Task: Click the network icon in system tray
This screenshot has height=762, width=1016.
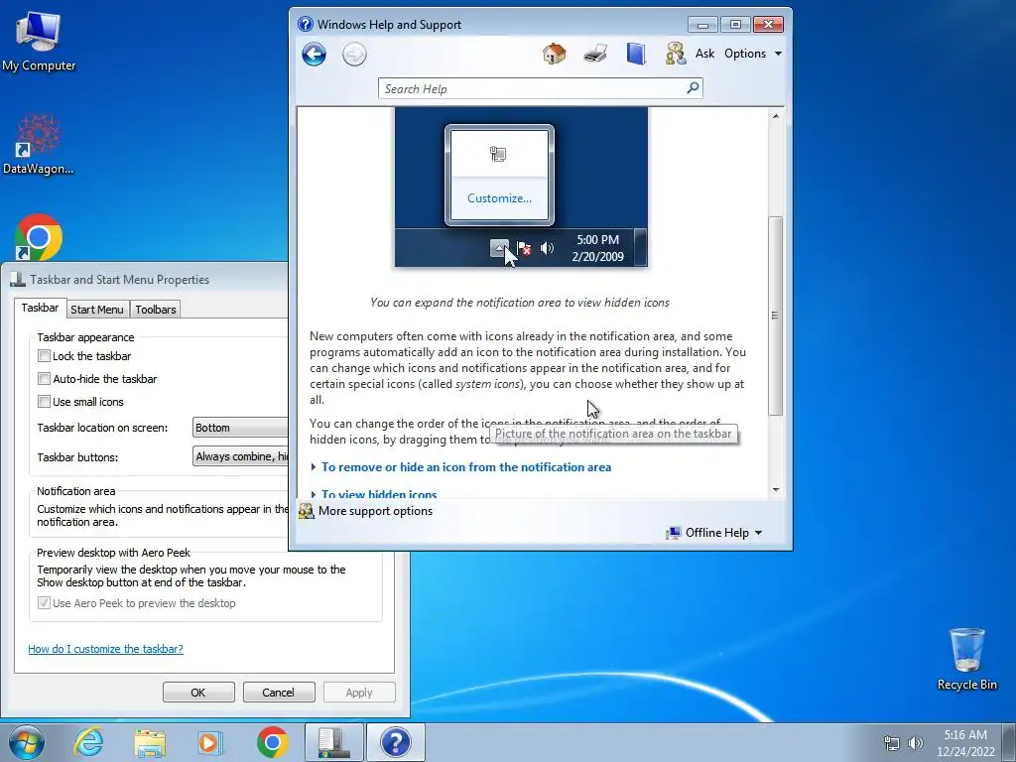Action: [892, 743]
